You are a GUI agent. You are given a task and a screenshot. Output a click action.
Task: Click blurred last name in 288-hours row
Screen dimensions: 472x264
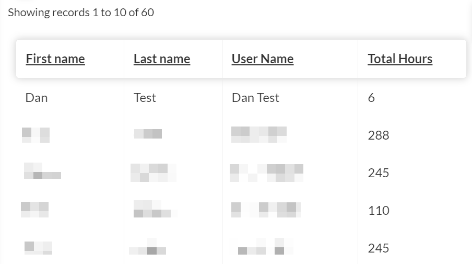pos(148,134)
